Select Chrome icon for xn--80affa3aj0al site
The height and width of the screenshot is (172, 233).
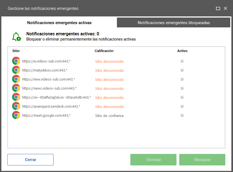point(16,97)
